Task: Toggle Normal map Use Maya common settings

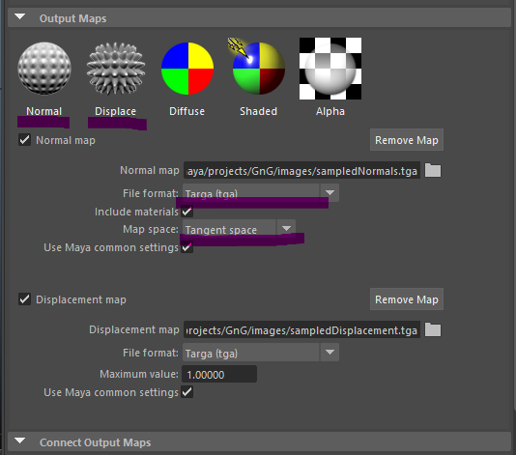Action: 186,247
